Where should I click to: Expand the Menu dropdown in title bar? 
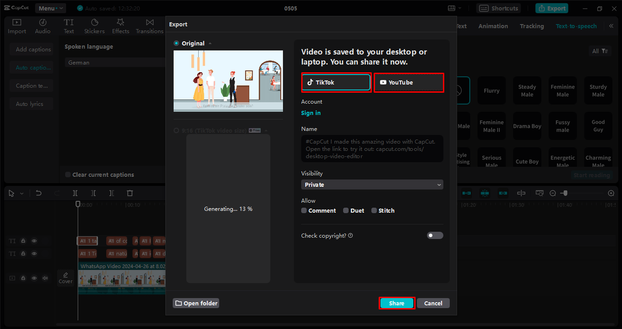(x=50, y=8)
